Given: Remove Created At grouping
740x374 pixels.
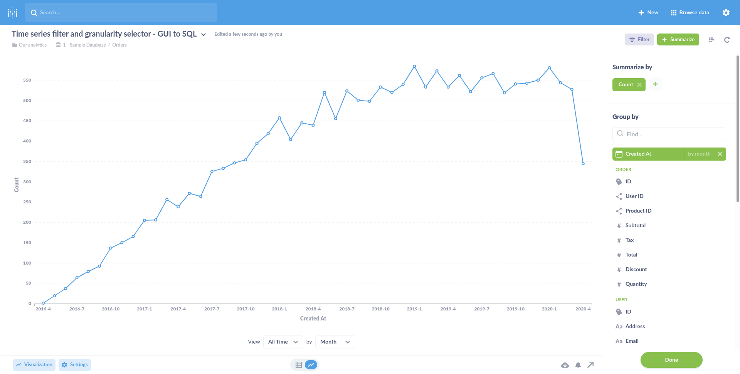Looking at the screenshot, I should tap(720, 154).
